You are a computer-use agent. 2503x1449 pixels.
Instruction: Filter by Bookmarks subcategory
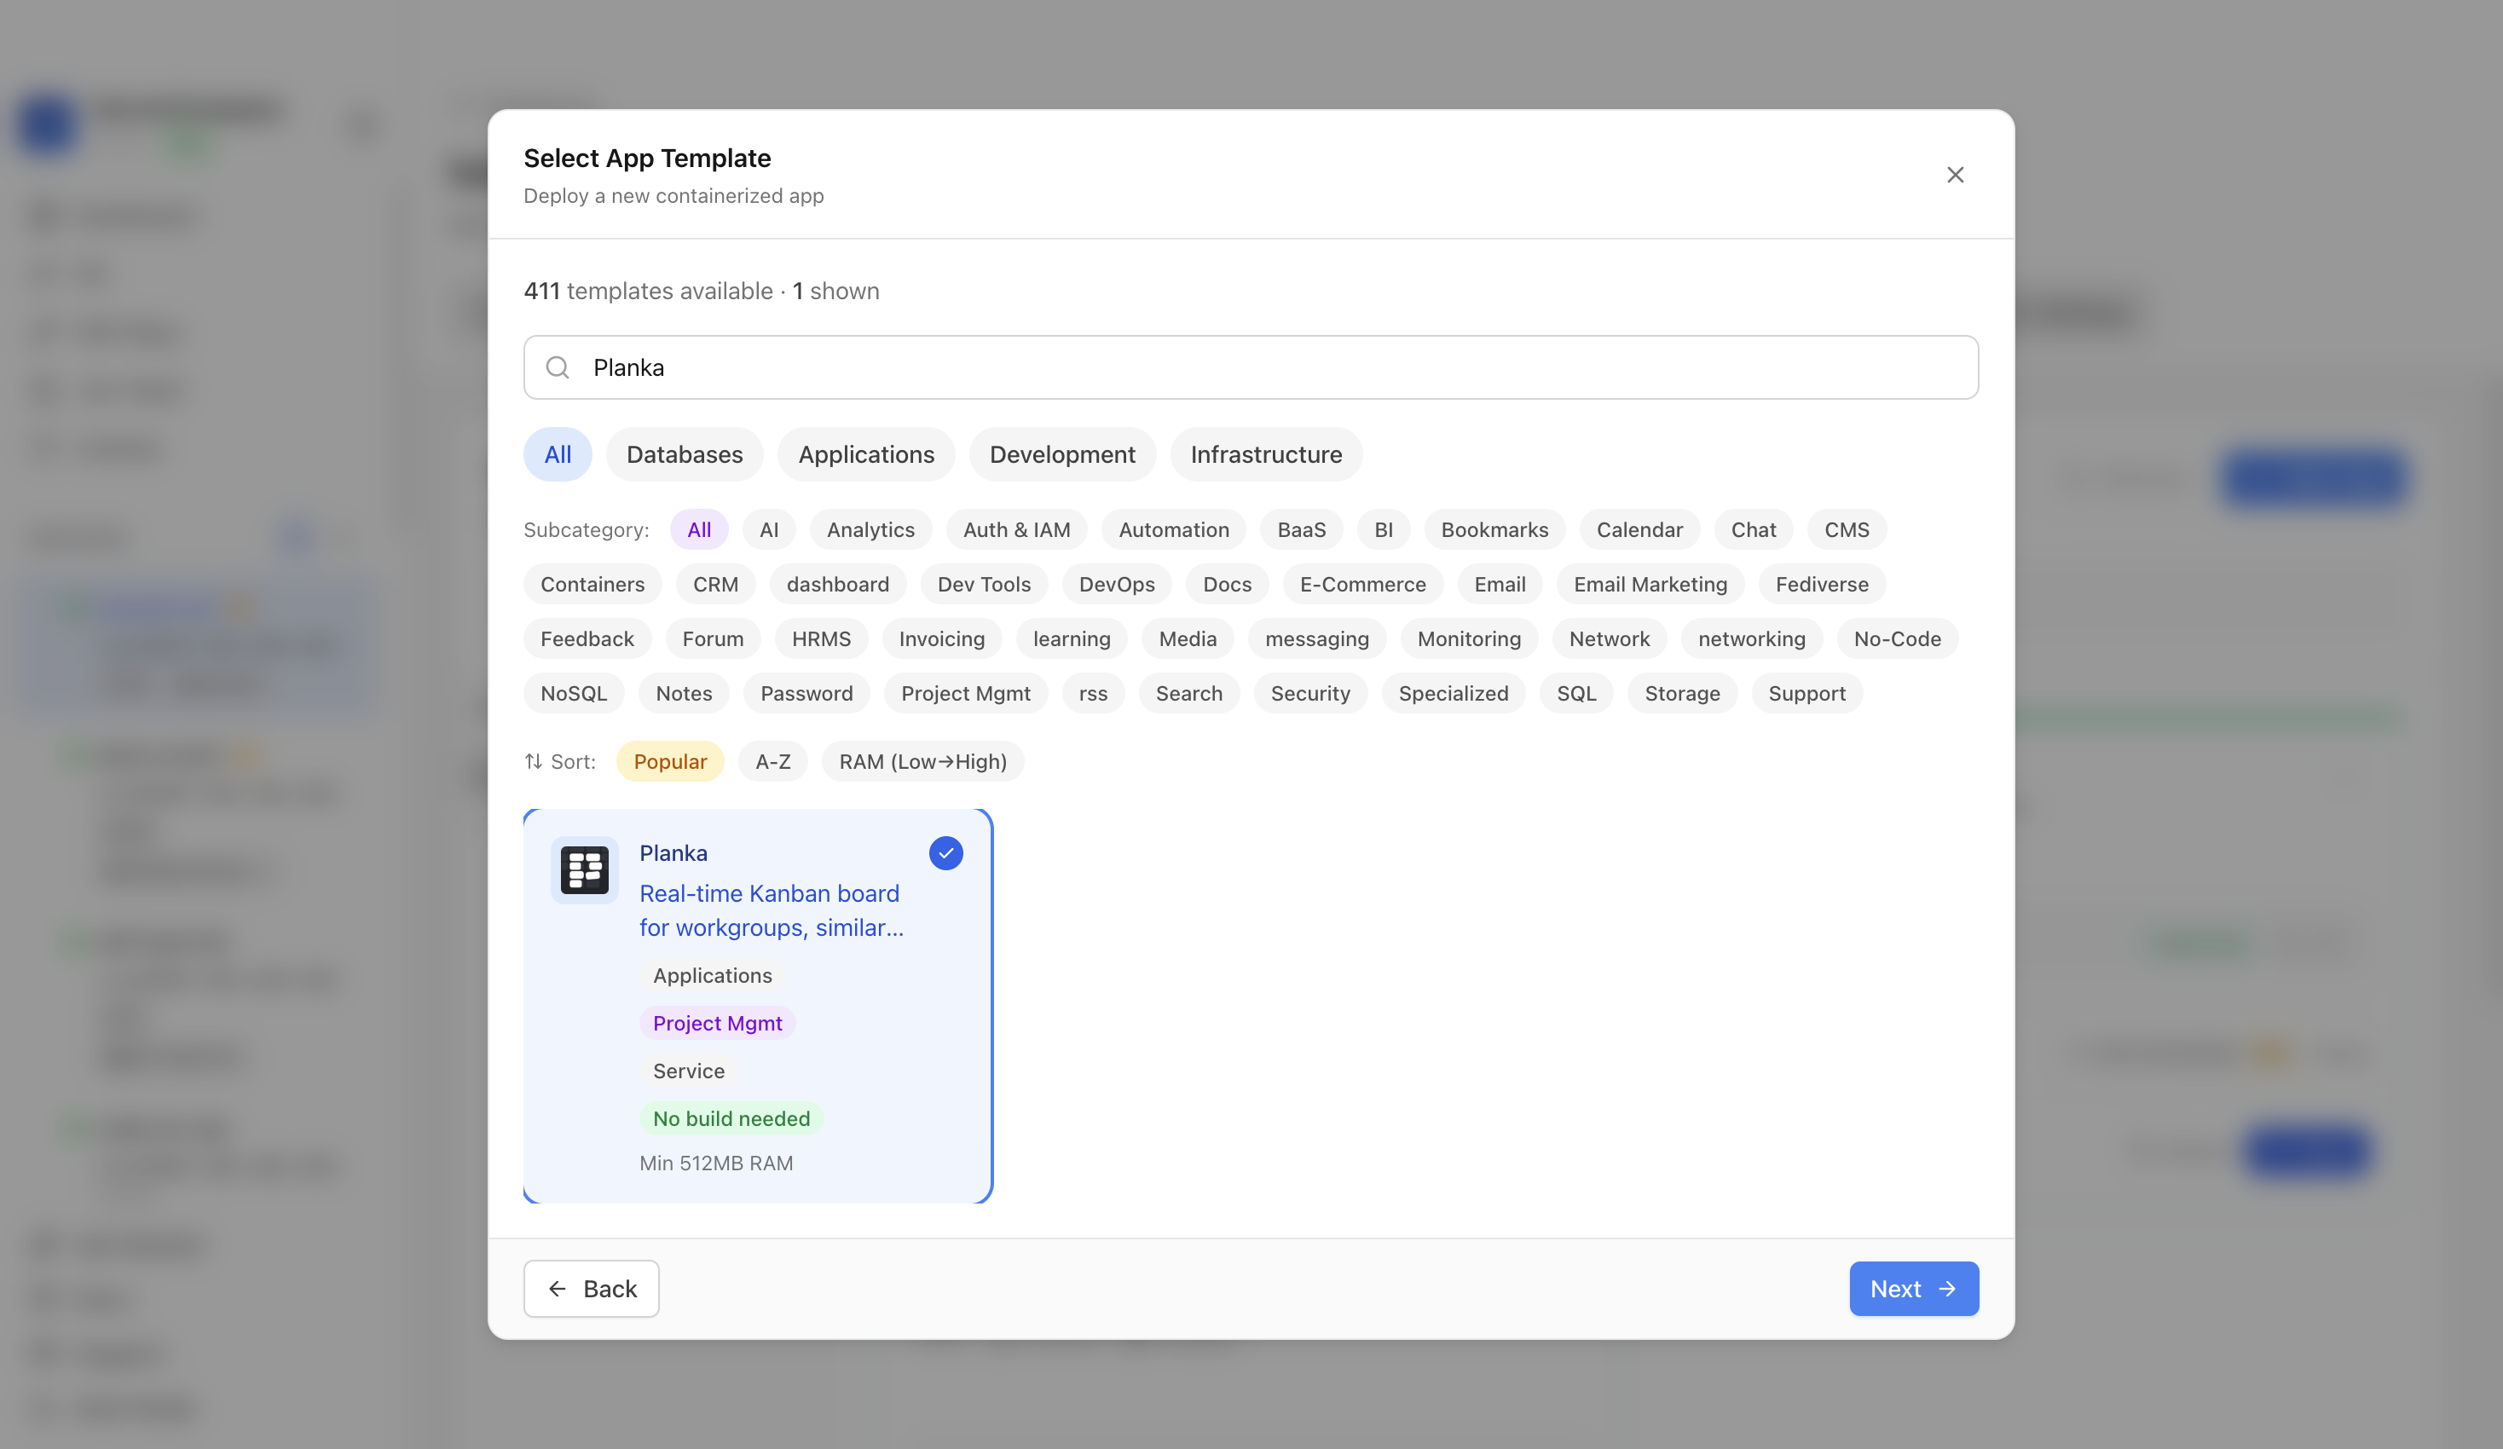(x=1494, y=529)
